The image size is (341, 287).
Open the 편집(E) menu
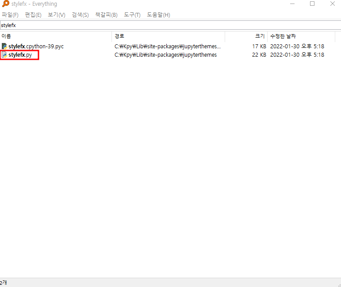(x=33, y=15)
